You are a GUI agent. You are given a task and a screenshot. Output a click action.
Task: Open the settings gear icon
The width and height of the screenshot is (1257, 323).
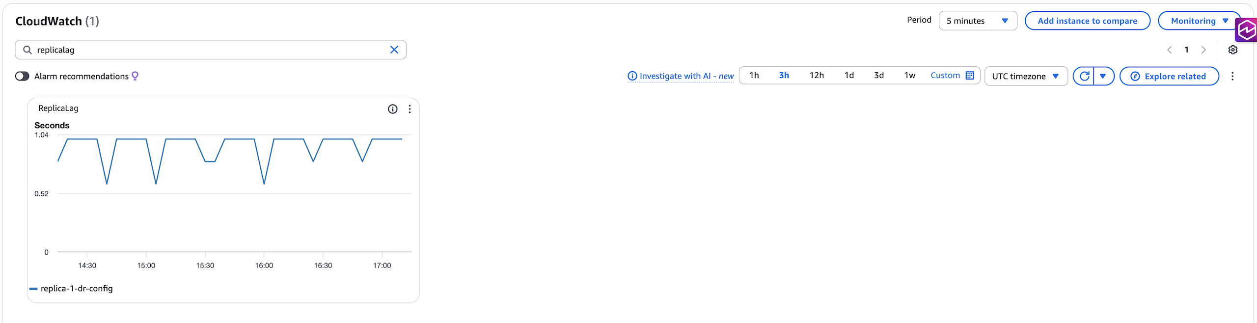[1232, 50]
